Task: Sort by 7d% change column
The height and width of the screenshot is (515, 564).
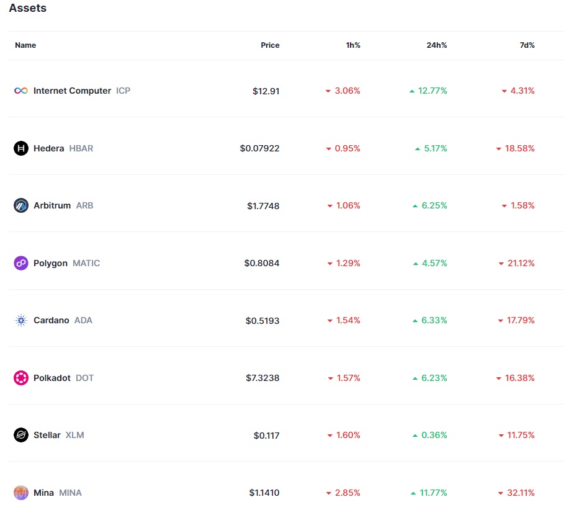Action: pos(527,45)
